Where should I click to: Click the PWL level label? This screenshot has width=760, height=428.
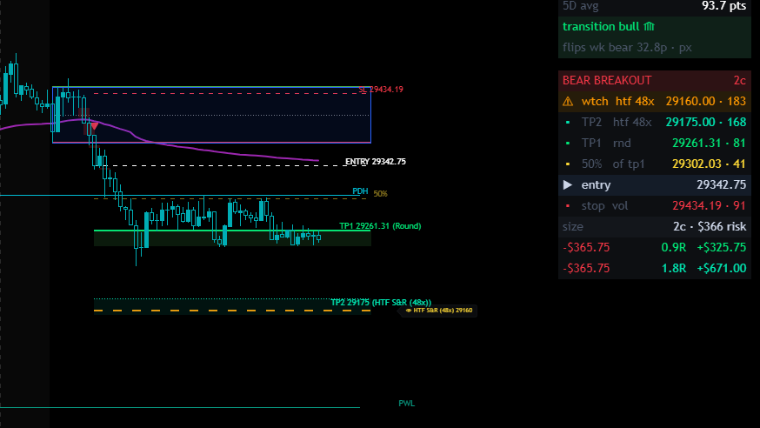click(x=407, y=404)
